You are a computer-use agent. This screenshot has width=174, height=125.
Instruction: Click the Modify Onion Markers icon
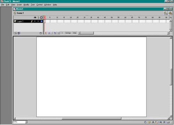click(58, 33)
